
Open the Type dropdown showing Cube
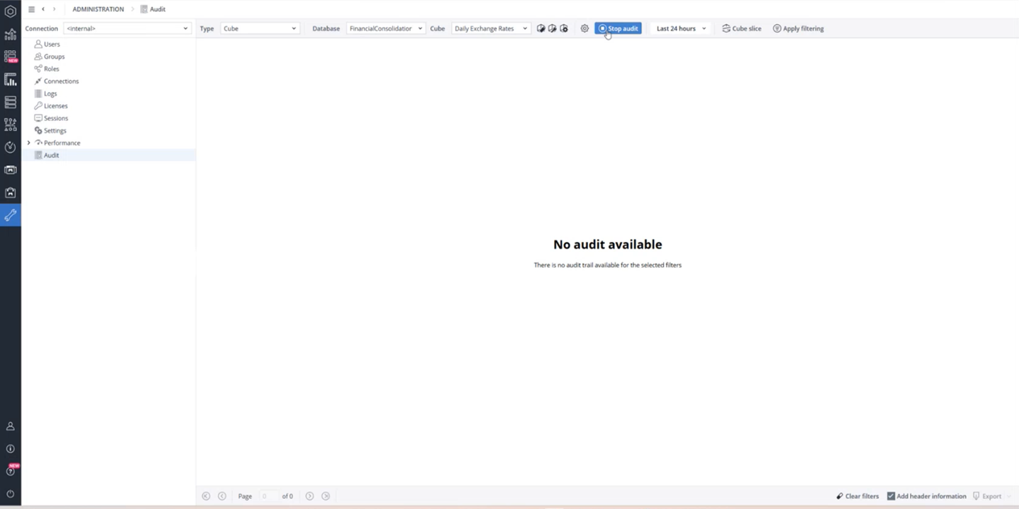pyautogui.click(x=260, y=29)
